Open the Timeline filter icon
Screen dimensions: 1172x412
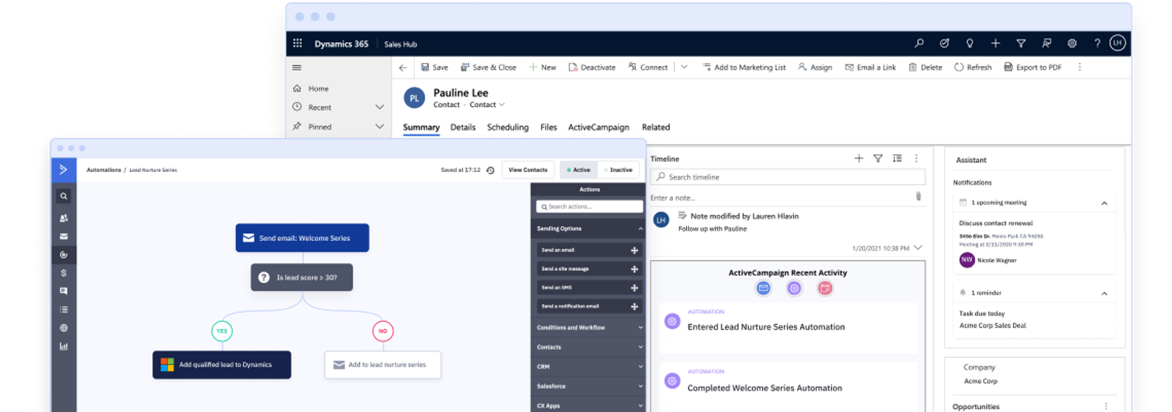(878, 158)
